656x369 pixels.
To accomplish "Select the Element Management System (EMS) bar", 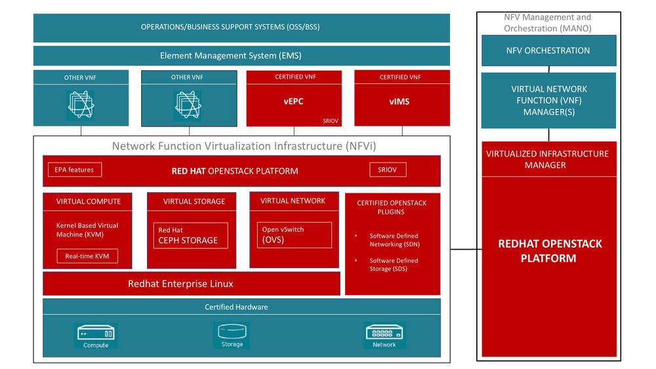I will [x=241, y=56].
